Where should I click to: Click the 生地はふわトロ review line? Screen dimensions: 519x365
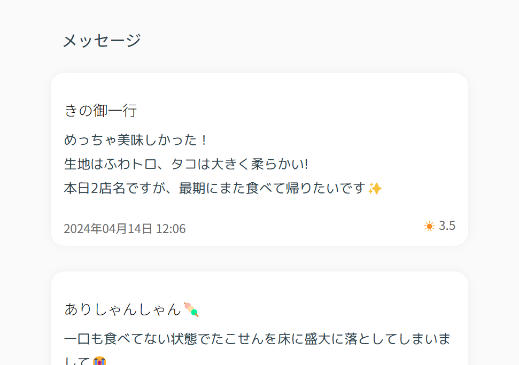(187, 164)
